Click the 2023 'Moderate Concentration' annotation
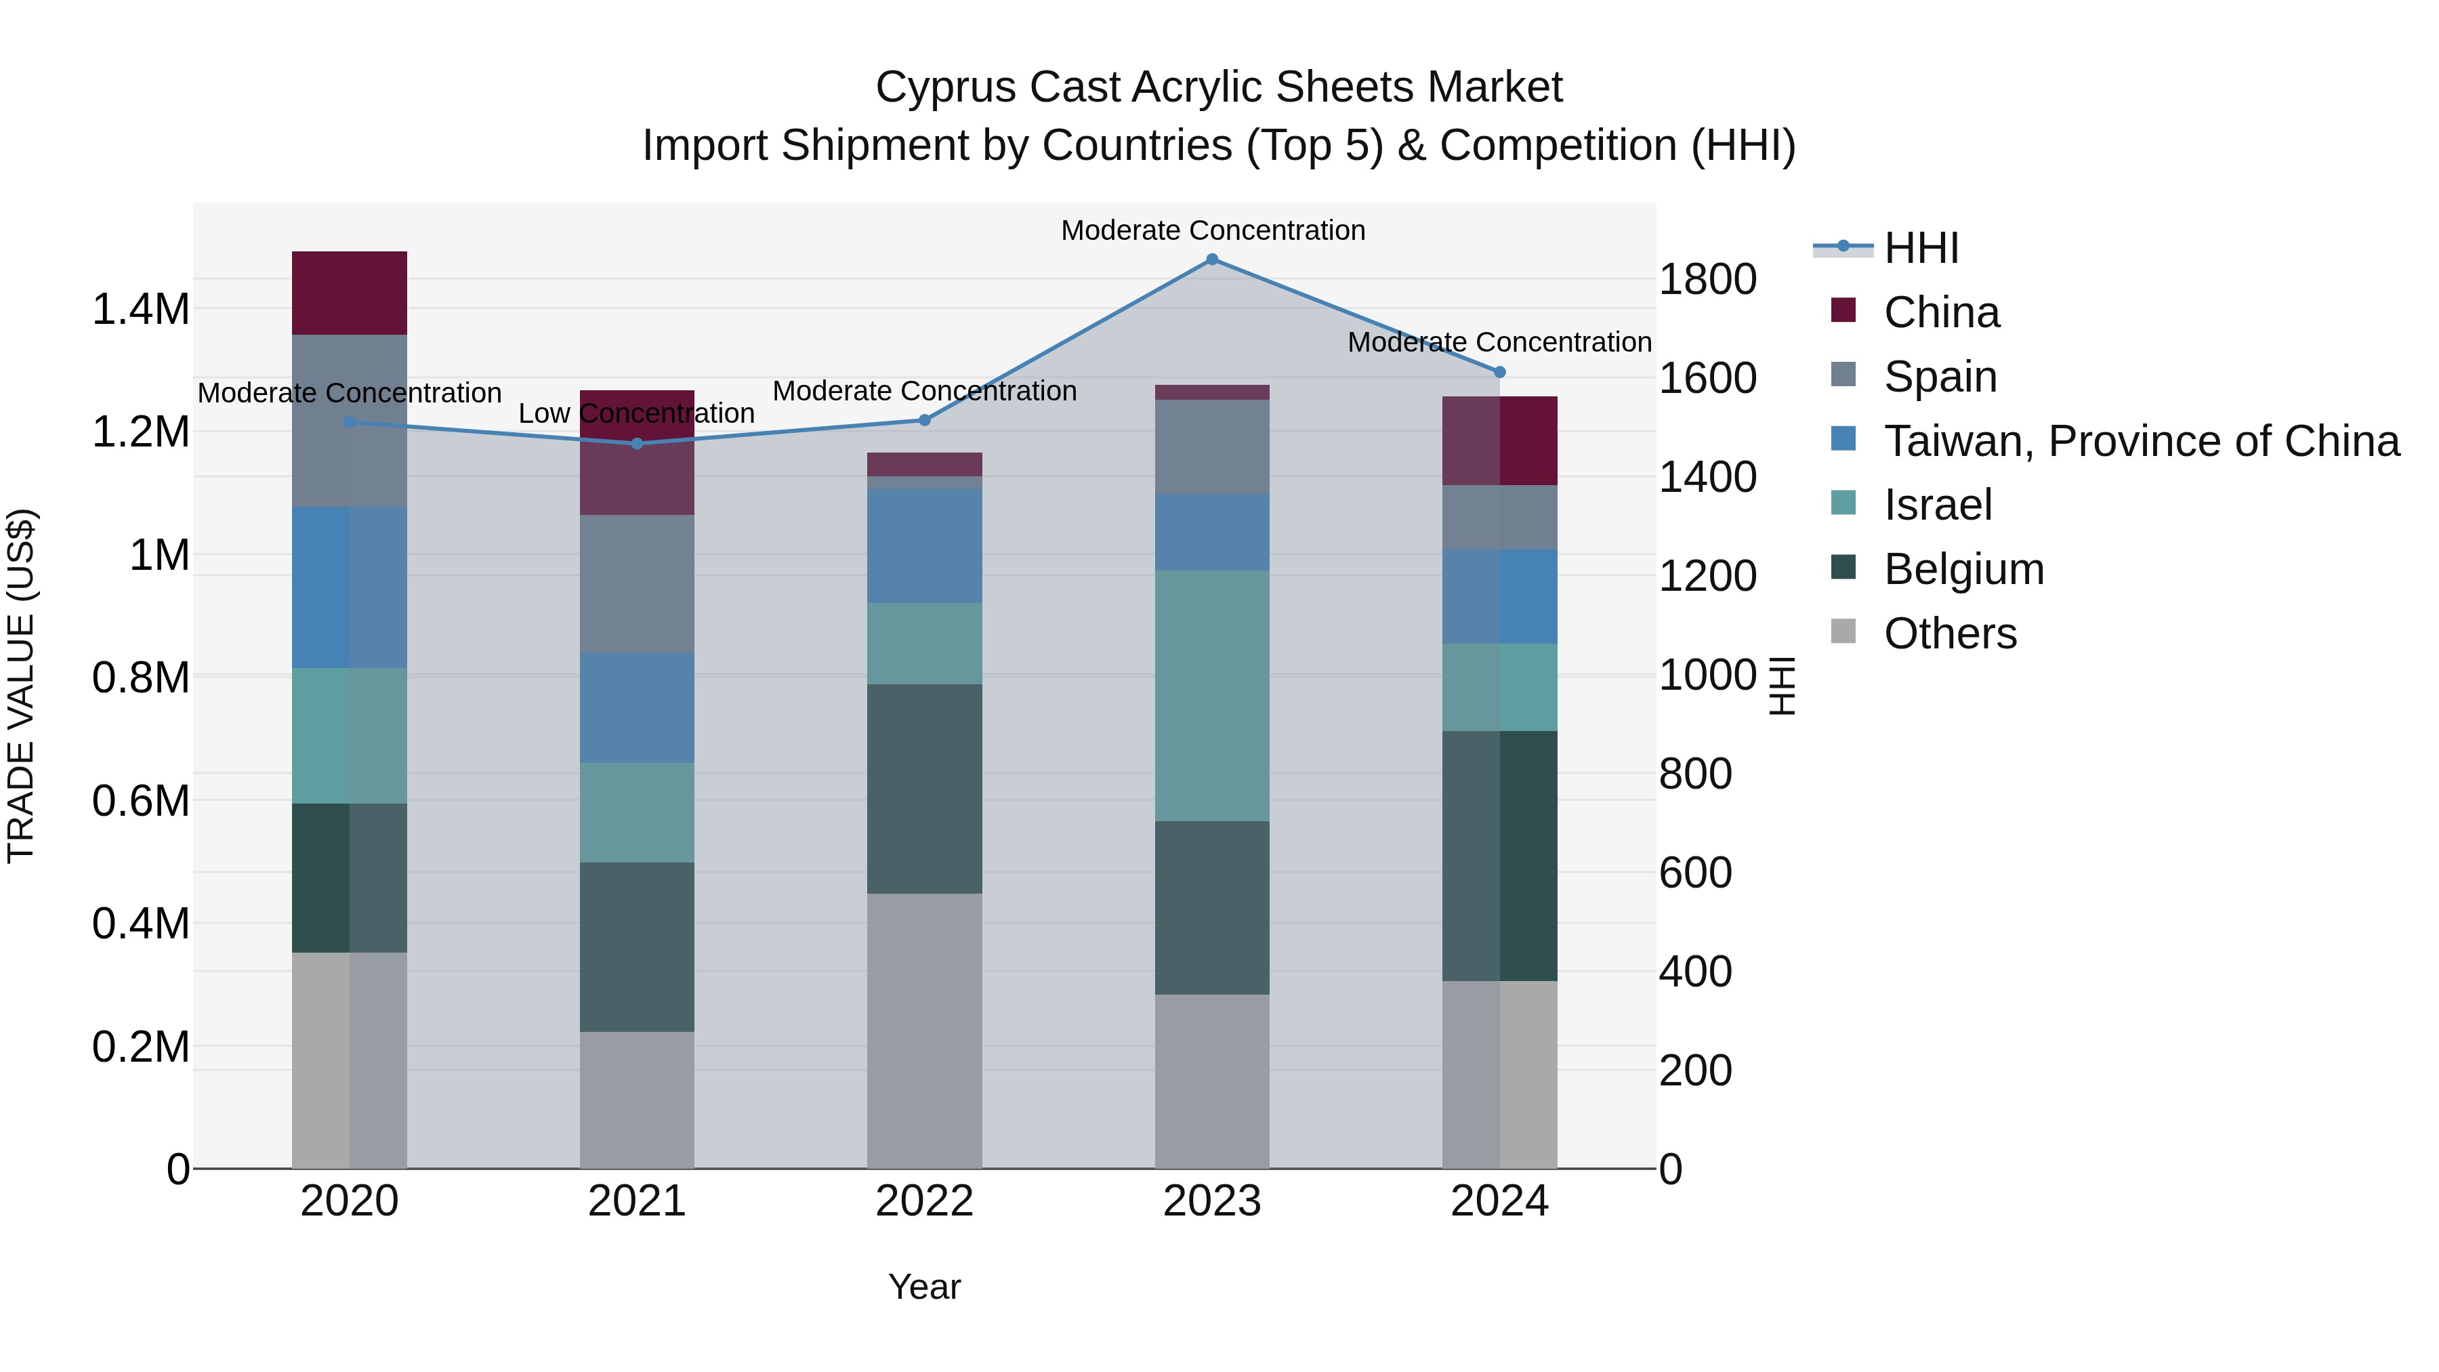 (1213, 230)
